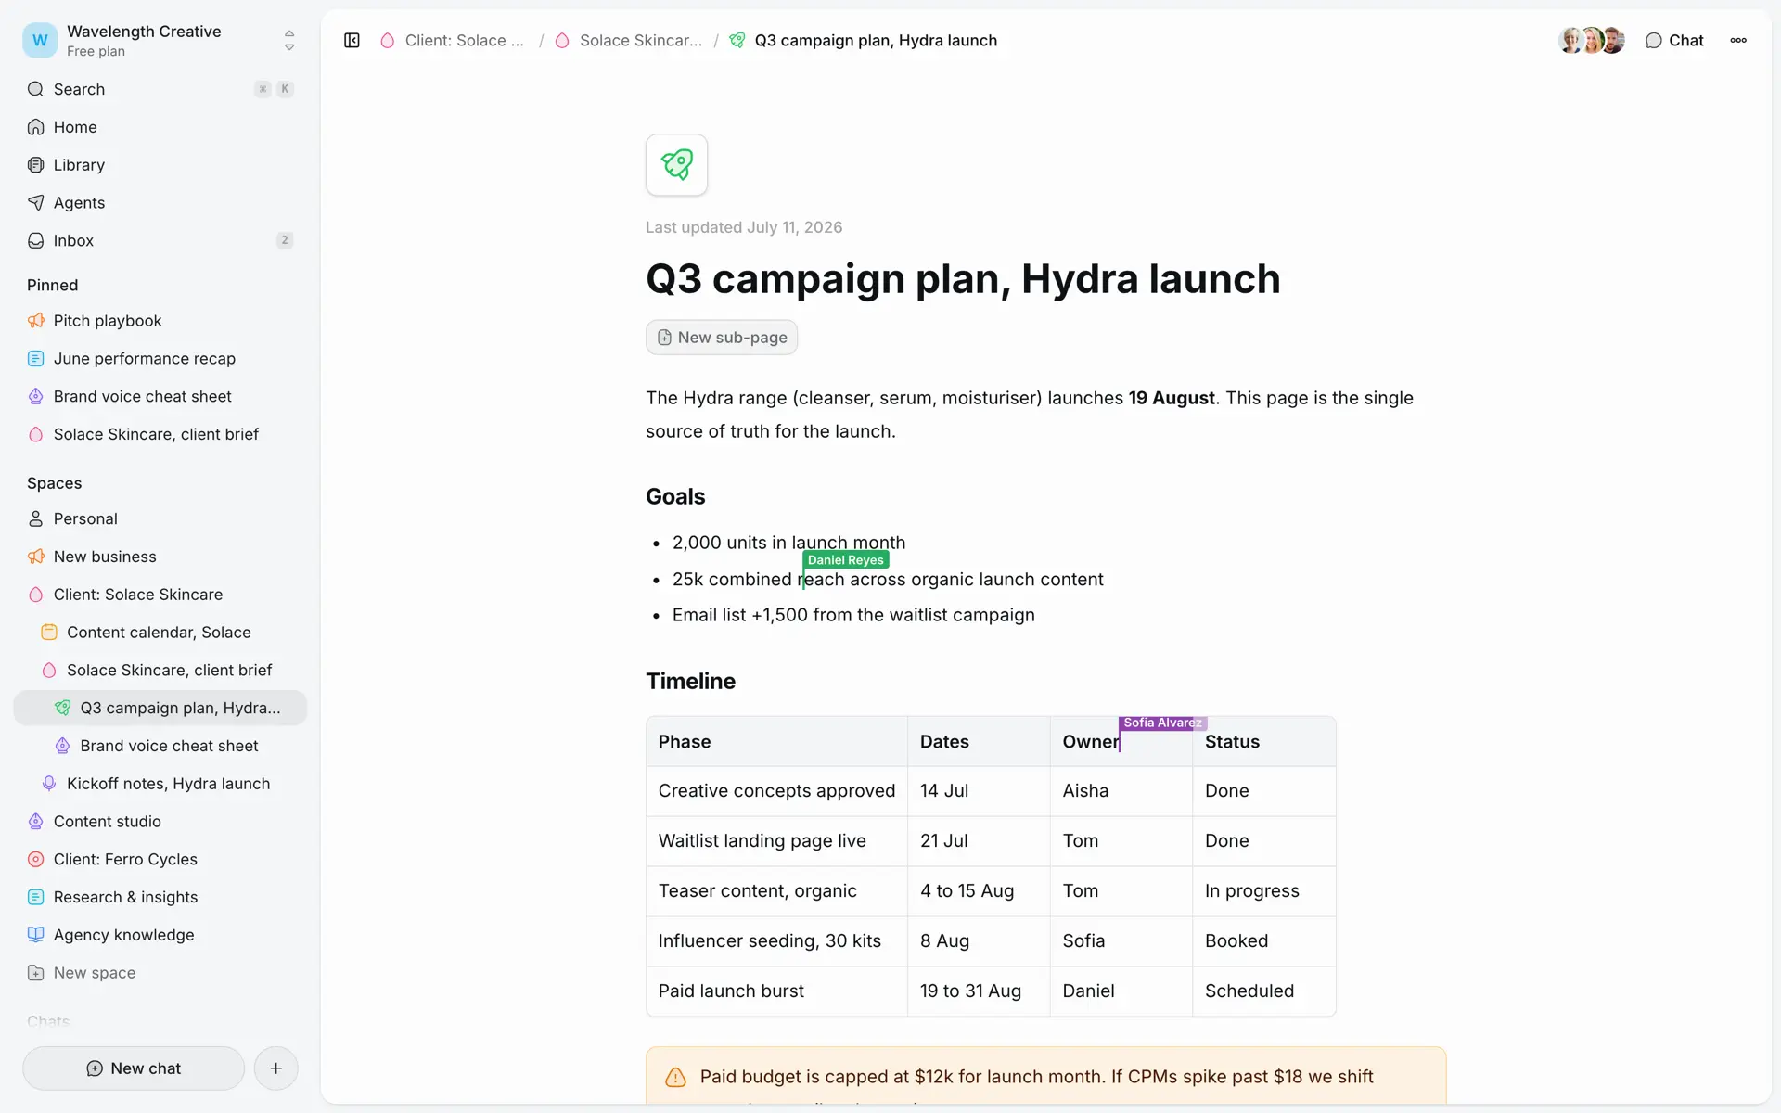The width and height of the screenshot is (1781, 1113).
Task: Open the Library section
Action: tap(160, 165)
